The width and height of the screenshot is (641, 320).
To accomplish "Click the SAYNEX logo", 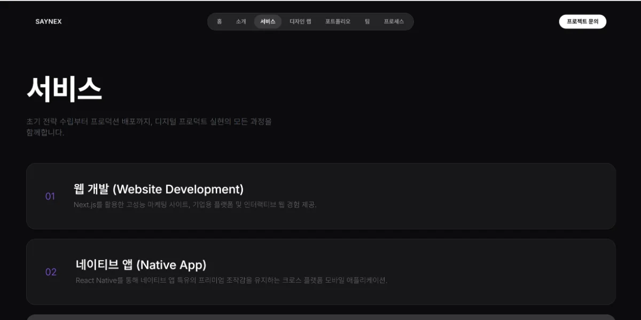I will (49, 22).
